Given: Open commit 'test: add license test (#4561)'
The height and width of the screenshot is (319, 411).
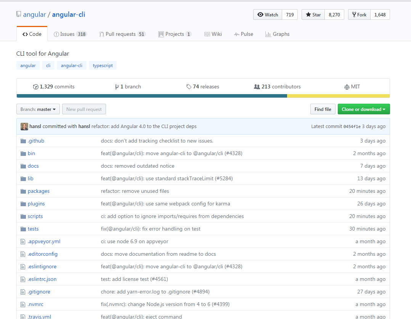Looking at the screenshot, I should click(x=135, y=279).
